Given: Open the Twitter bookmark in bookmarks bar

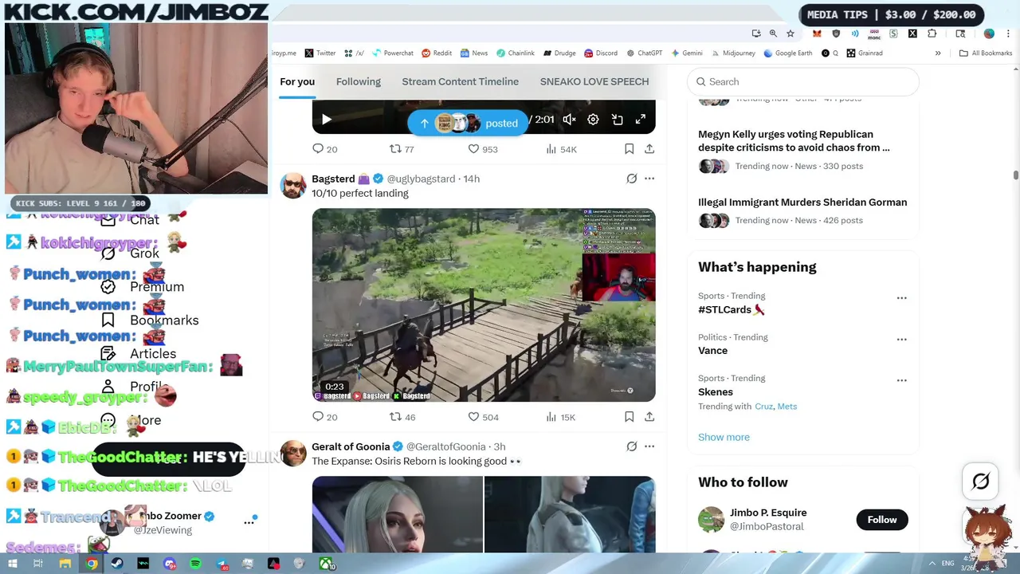Looking at the screenshot, I should tap(320, 53).
